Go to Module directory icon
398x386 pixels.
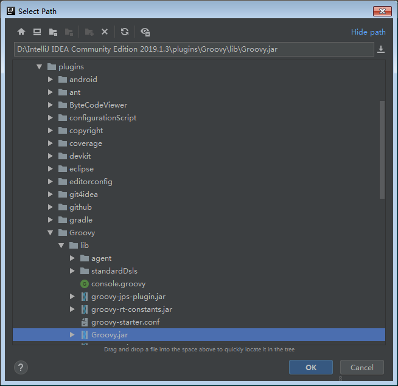click(69, 32)
